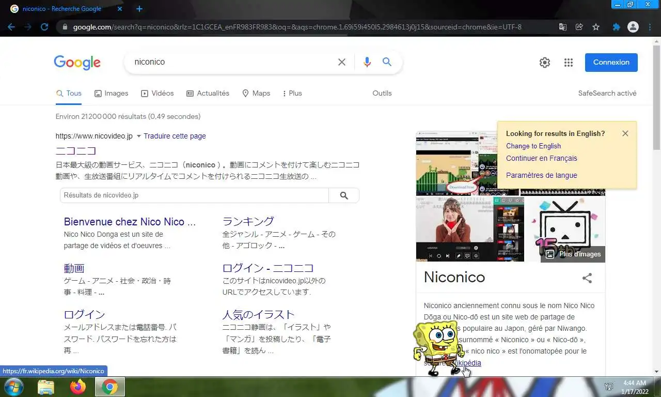Open the Chrome profile avatar icon
Viewport: 661px width, 397px height.
click(633, 27)
